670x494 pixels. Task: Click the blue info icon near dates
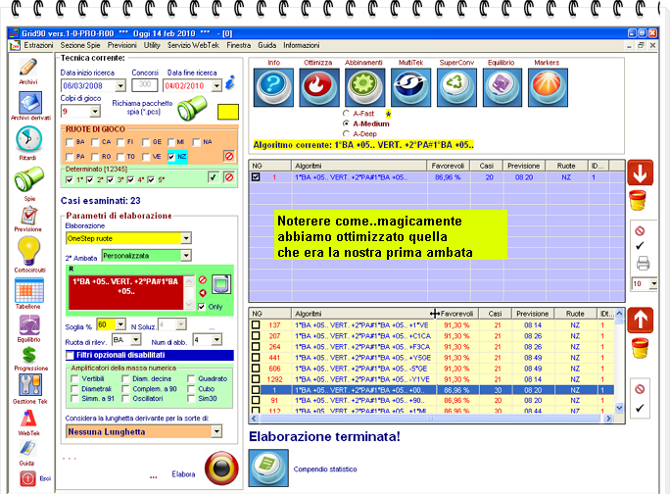coord(230,82)
